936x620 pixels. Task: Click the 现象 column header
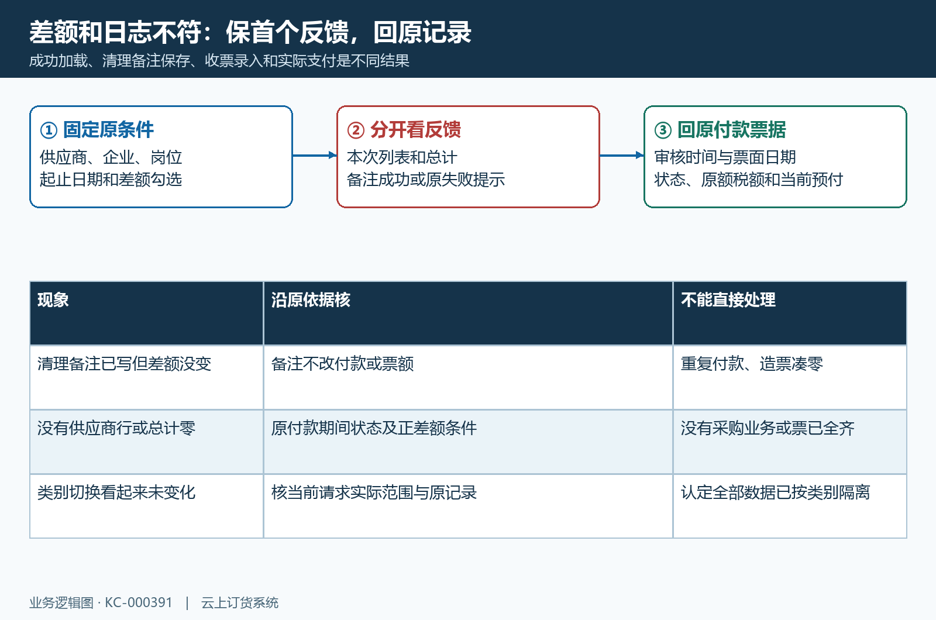click(146, 313)
